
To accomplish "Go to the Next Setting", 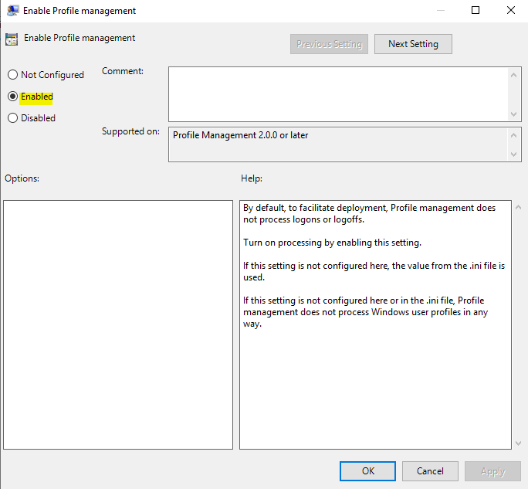I will [x=413, y=44].
